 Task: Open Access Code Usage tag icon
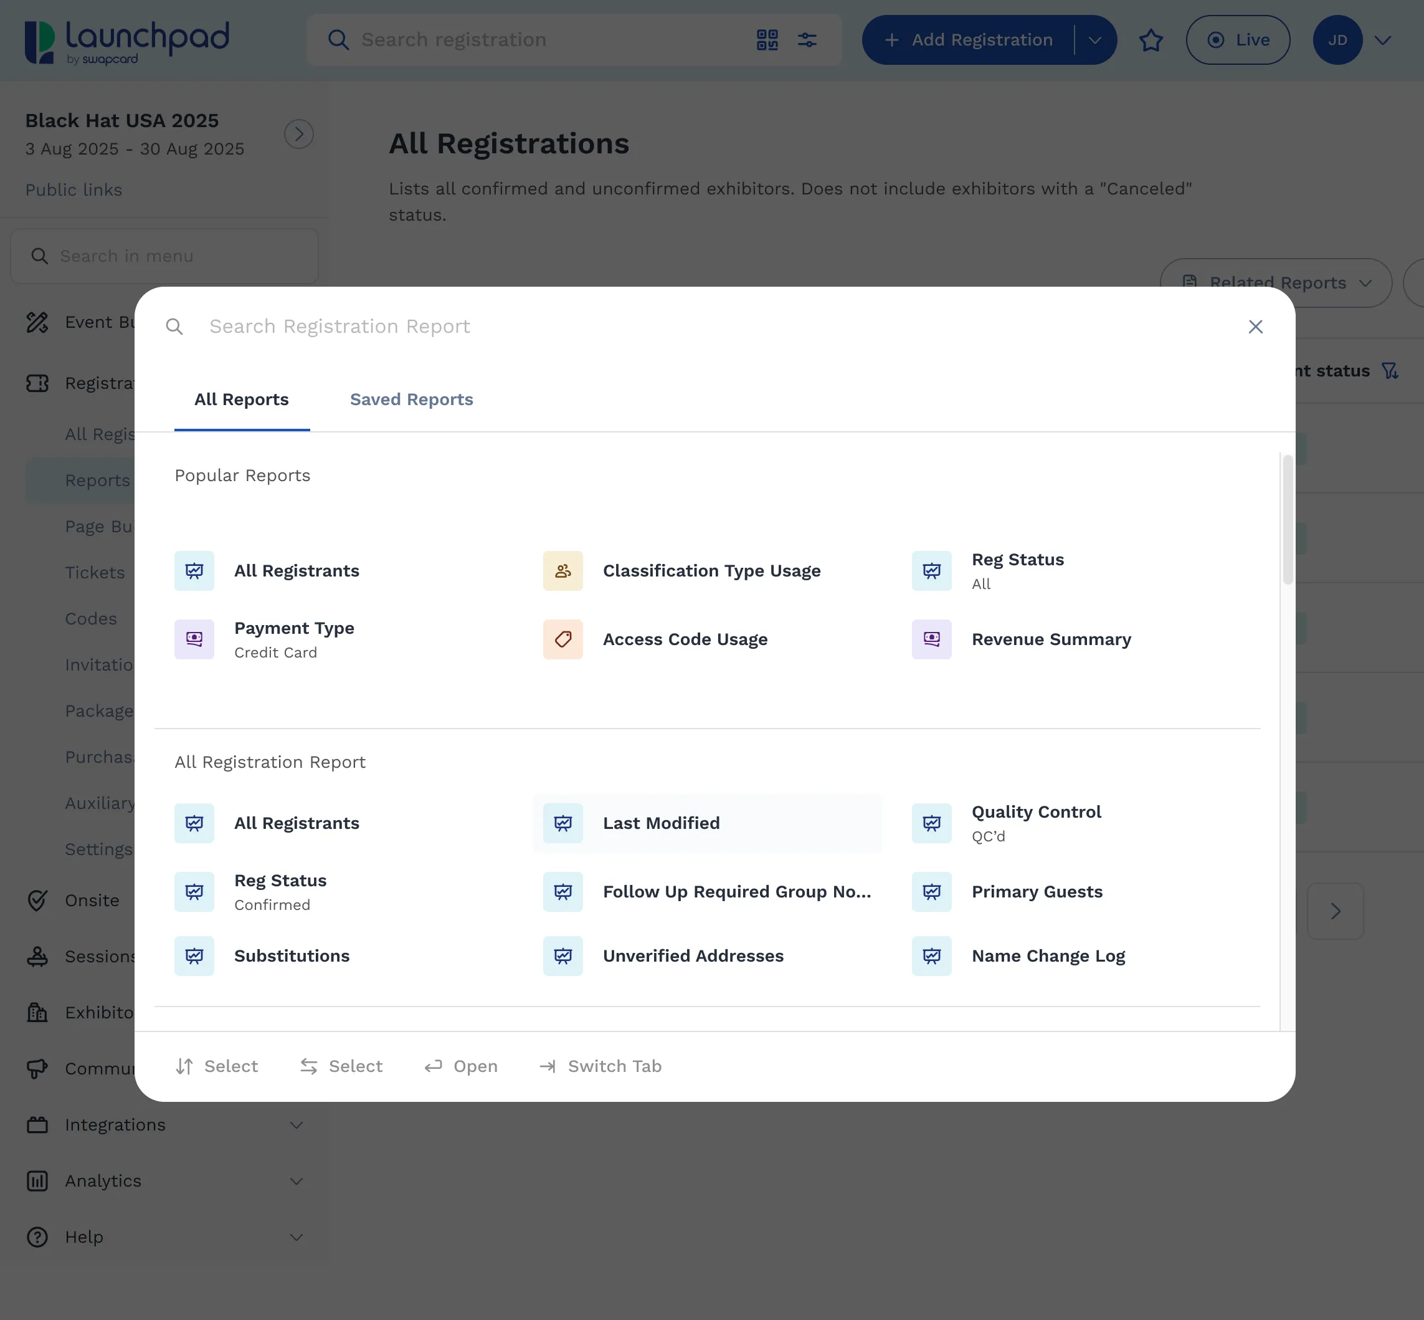click(x=563, y=639)
